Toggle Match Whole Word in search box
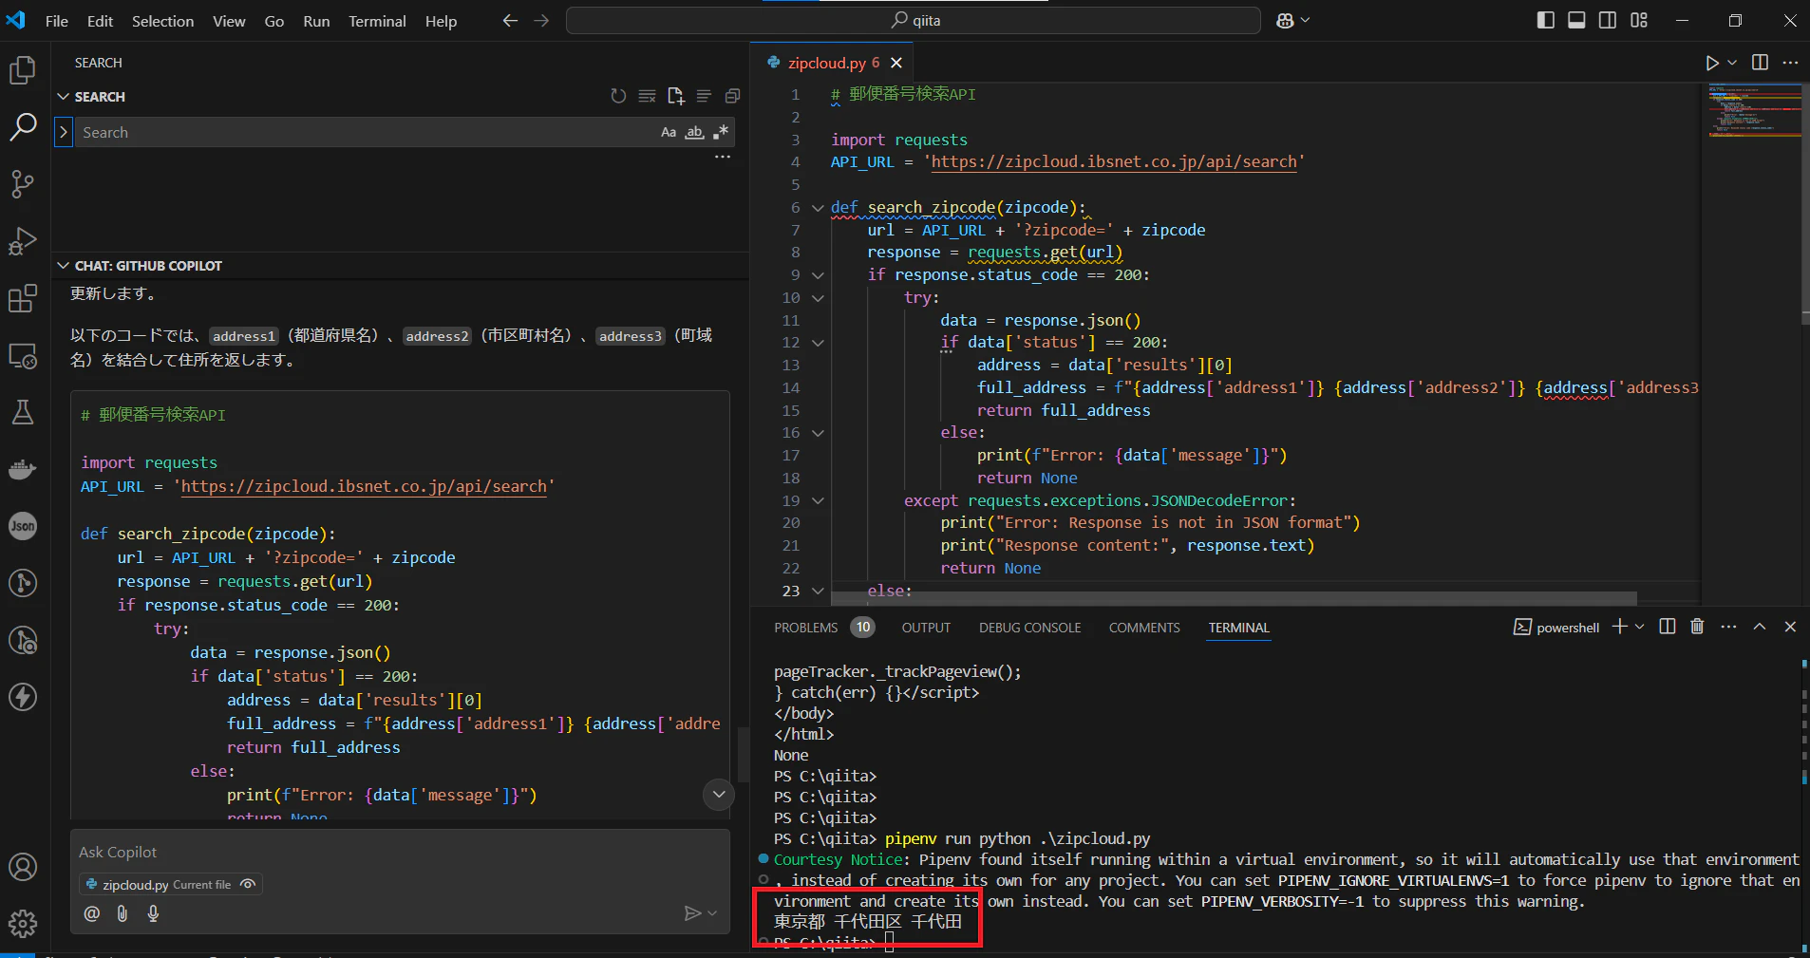1810x958 pixels. (695, 133)
